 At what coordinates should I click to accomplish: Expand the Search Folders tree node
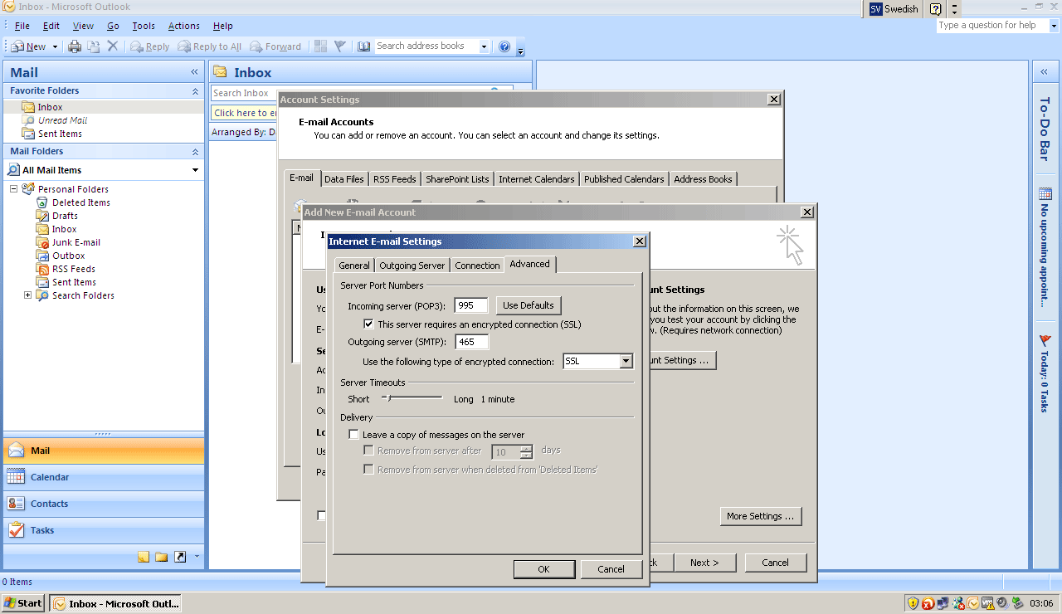[x=27, y=295]
